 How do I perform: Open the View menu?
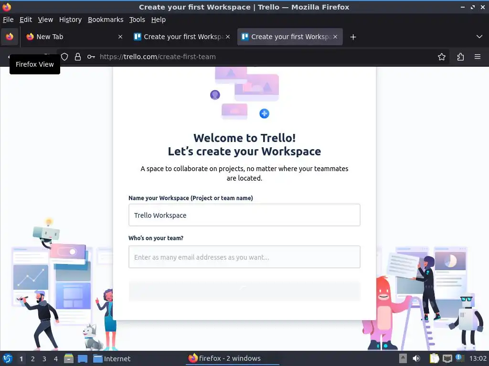(45, 20)
